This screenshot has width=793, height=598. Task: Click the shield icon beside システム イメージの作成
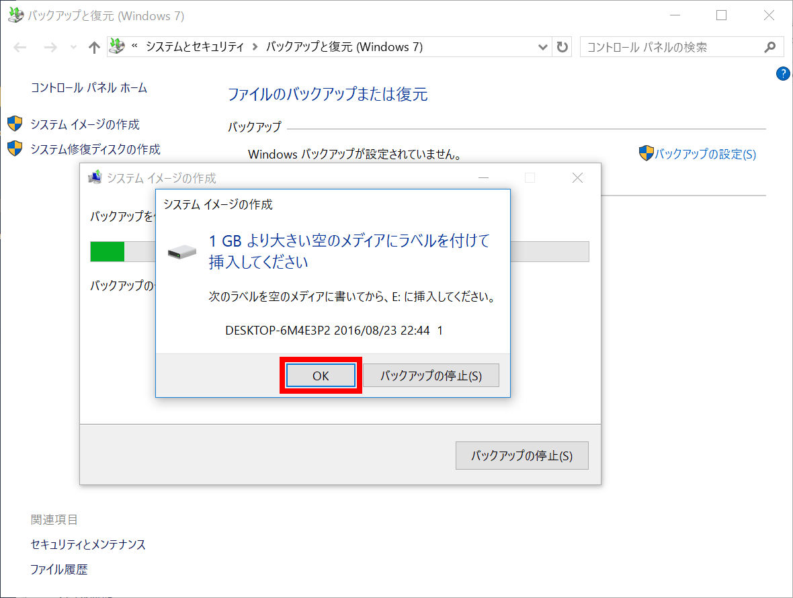click(x=15, y=124)
